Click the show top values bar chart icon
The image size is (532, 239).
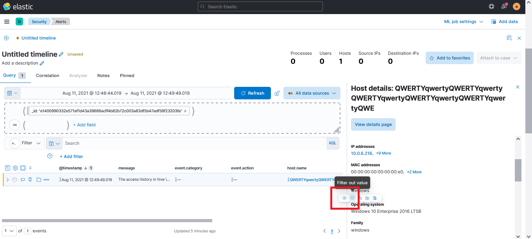pyautogui.click(x=367, y=198)
